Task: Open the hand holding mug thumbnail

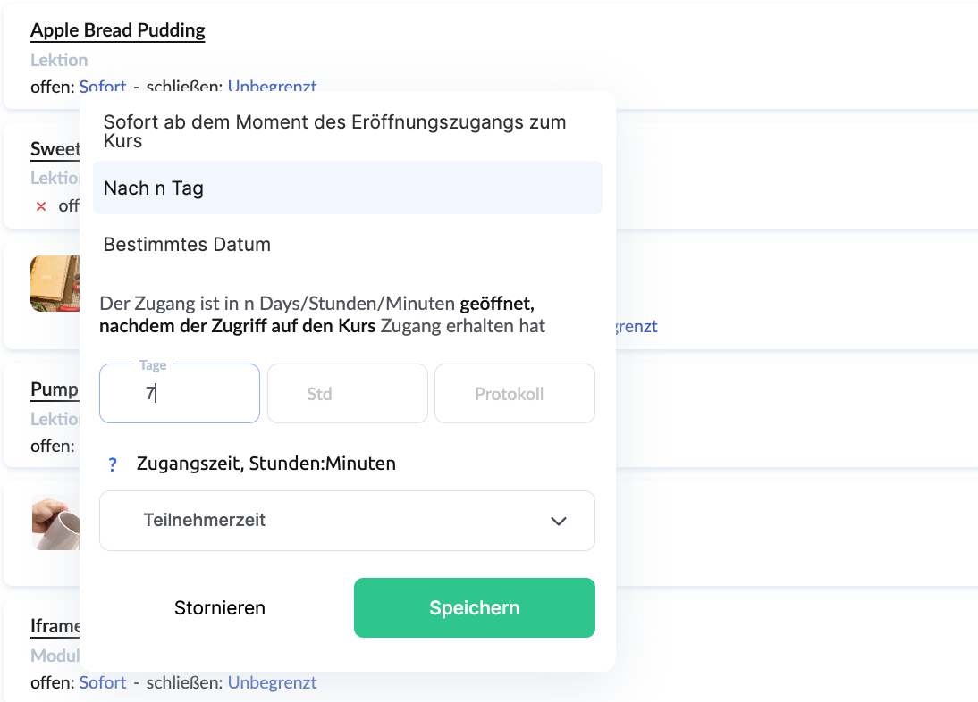Action: 55,522
